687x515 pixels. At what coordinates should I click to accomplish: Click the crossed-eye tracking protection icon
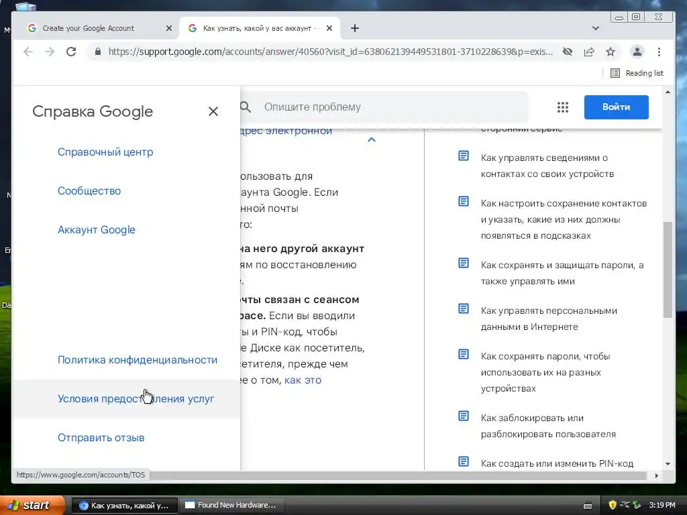point(568,52)
